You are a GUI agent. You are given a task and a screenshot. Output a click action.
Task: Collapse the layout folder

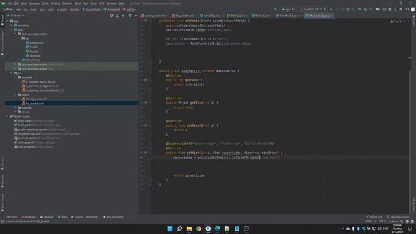[16, 94]
